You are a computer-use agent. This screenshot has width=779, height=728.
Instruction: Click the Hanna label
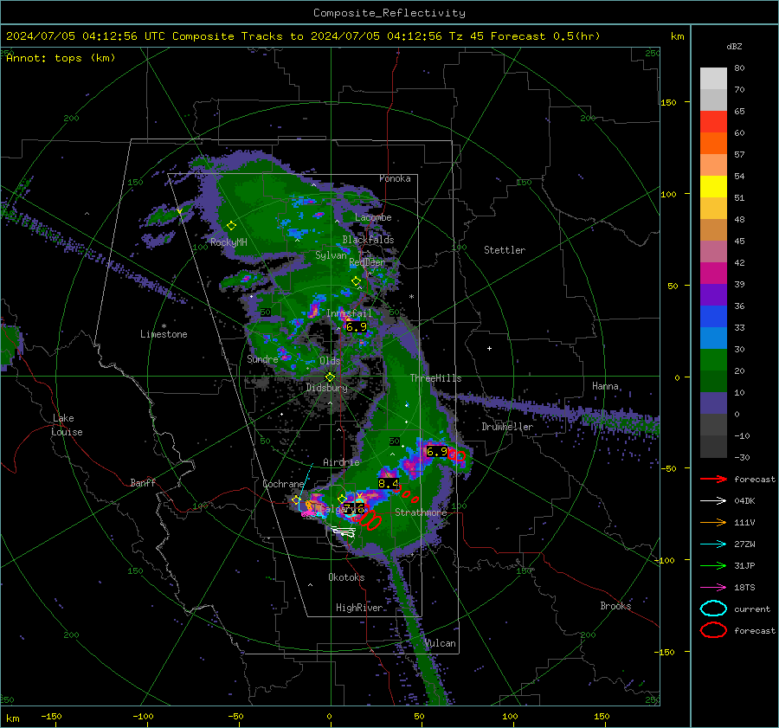tap(605, 386)
